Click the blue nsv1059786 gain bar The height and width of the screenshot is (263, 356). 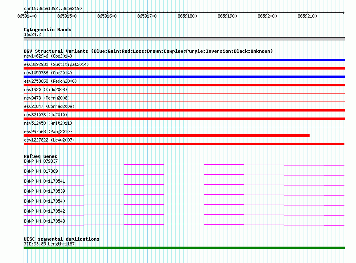tap(184, 77)
